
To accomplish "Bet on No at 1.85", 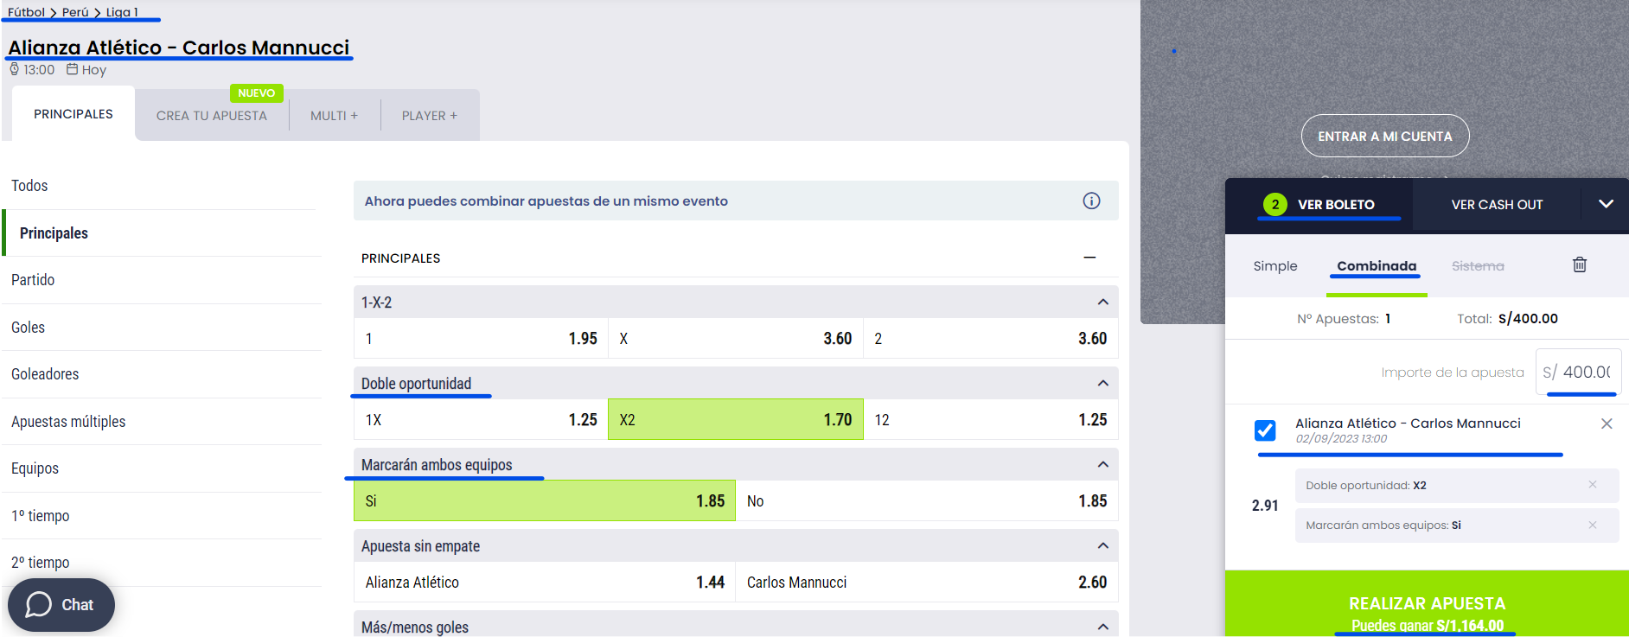I will [x=927, y=501].
